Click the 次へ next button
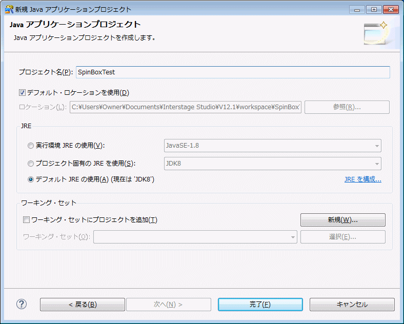404x324 pixels. pyautogui.click(x=169, y=305)
